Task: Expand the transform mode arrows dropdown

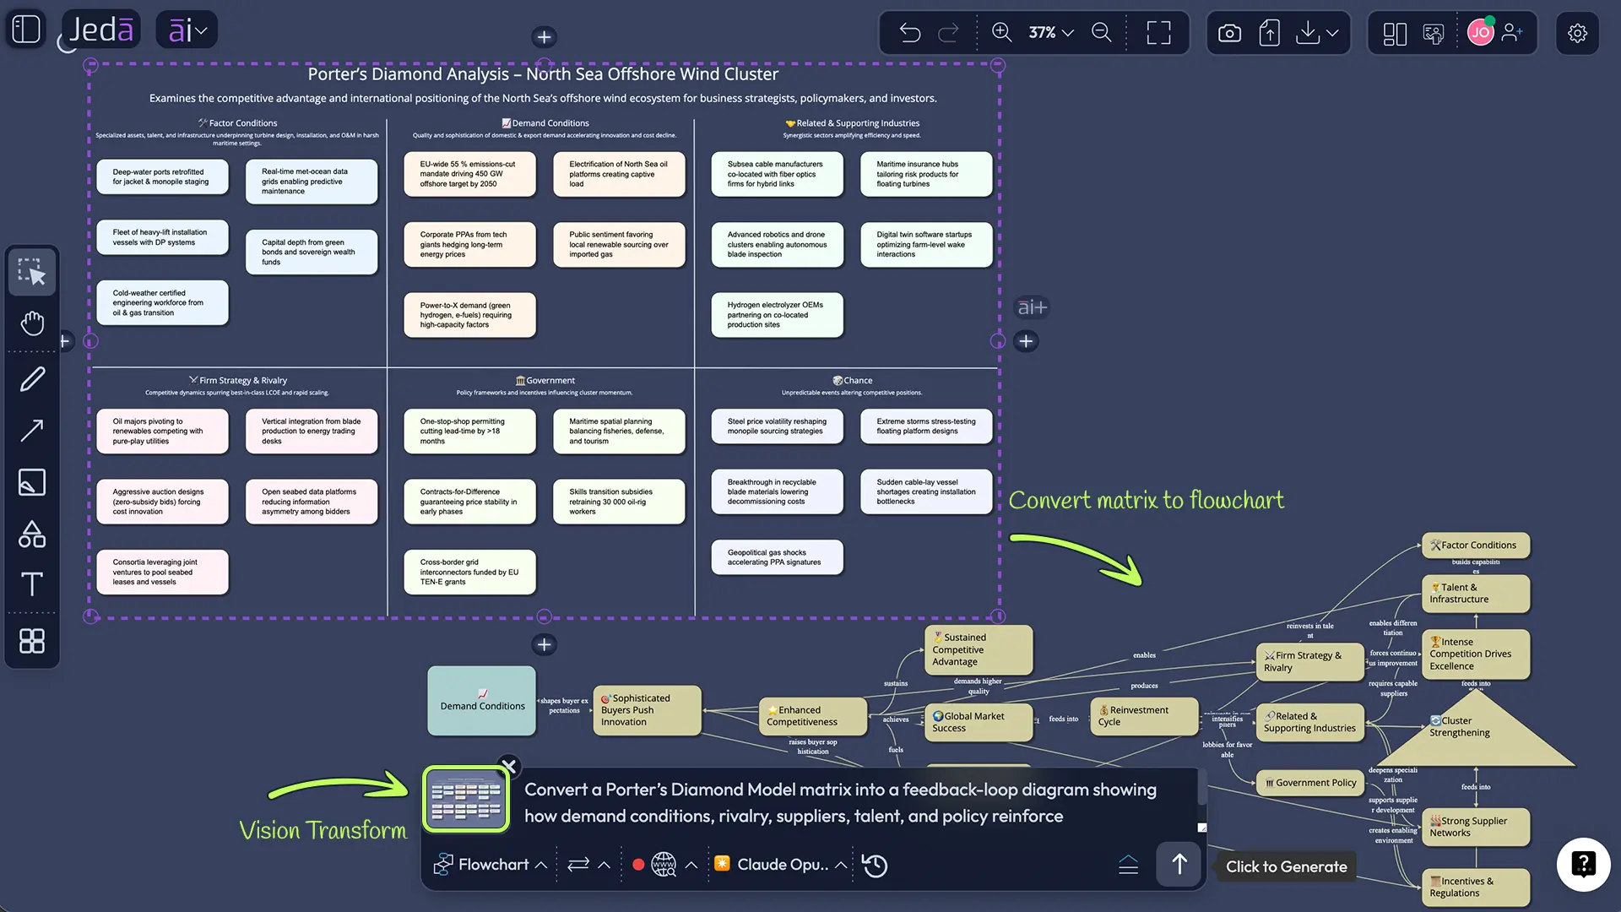Action: [x=589, y=865]
